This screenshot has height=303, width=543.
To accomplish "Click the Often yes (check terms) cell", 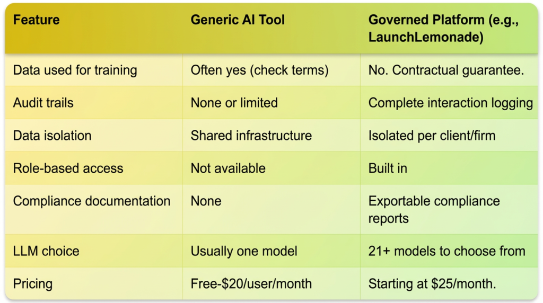I will coord(259,70).
